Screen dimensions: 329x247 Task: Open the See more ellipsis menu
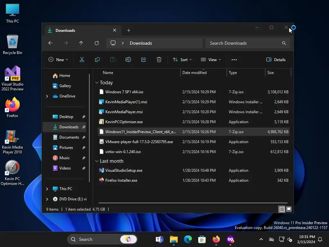tap(234, 59)
